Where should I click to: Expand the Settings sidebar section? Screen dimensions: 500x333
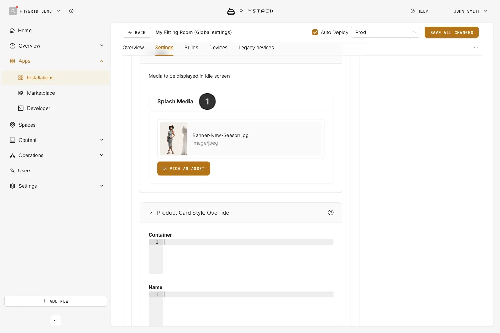click(102, 186)
